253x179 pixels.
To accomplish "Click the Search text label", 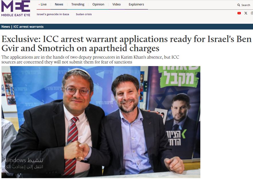I will [x=246, y=5].
